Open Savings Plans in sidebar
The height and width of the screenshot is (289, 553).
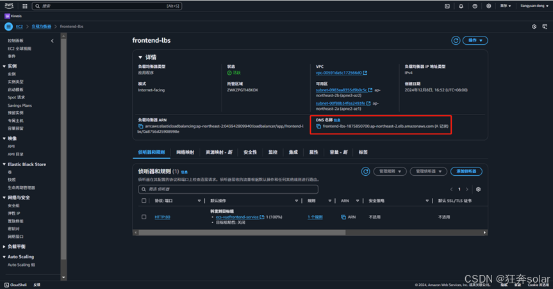(20, 105)
